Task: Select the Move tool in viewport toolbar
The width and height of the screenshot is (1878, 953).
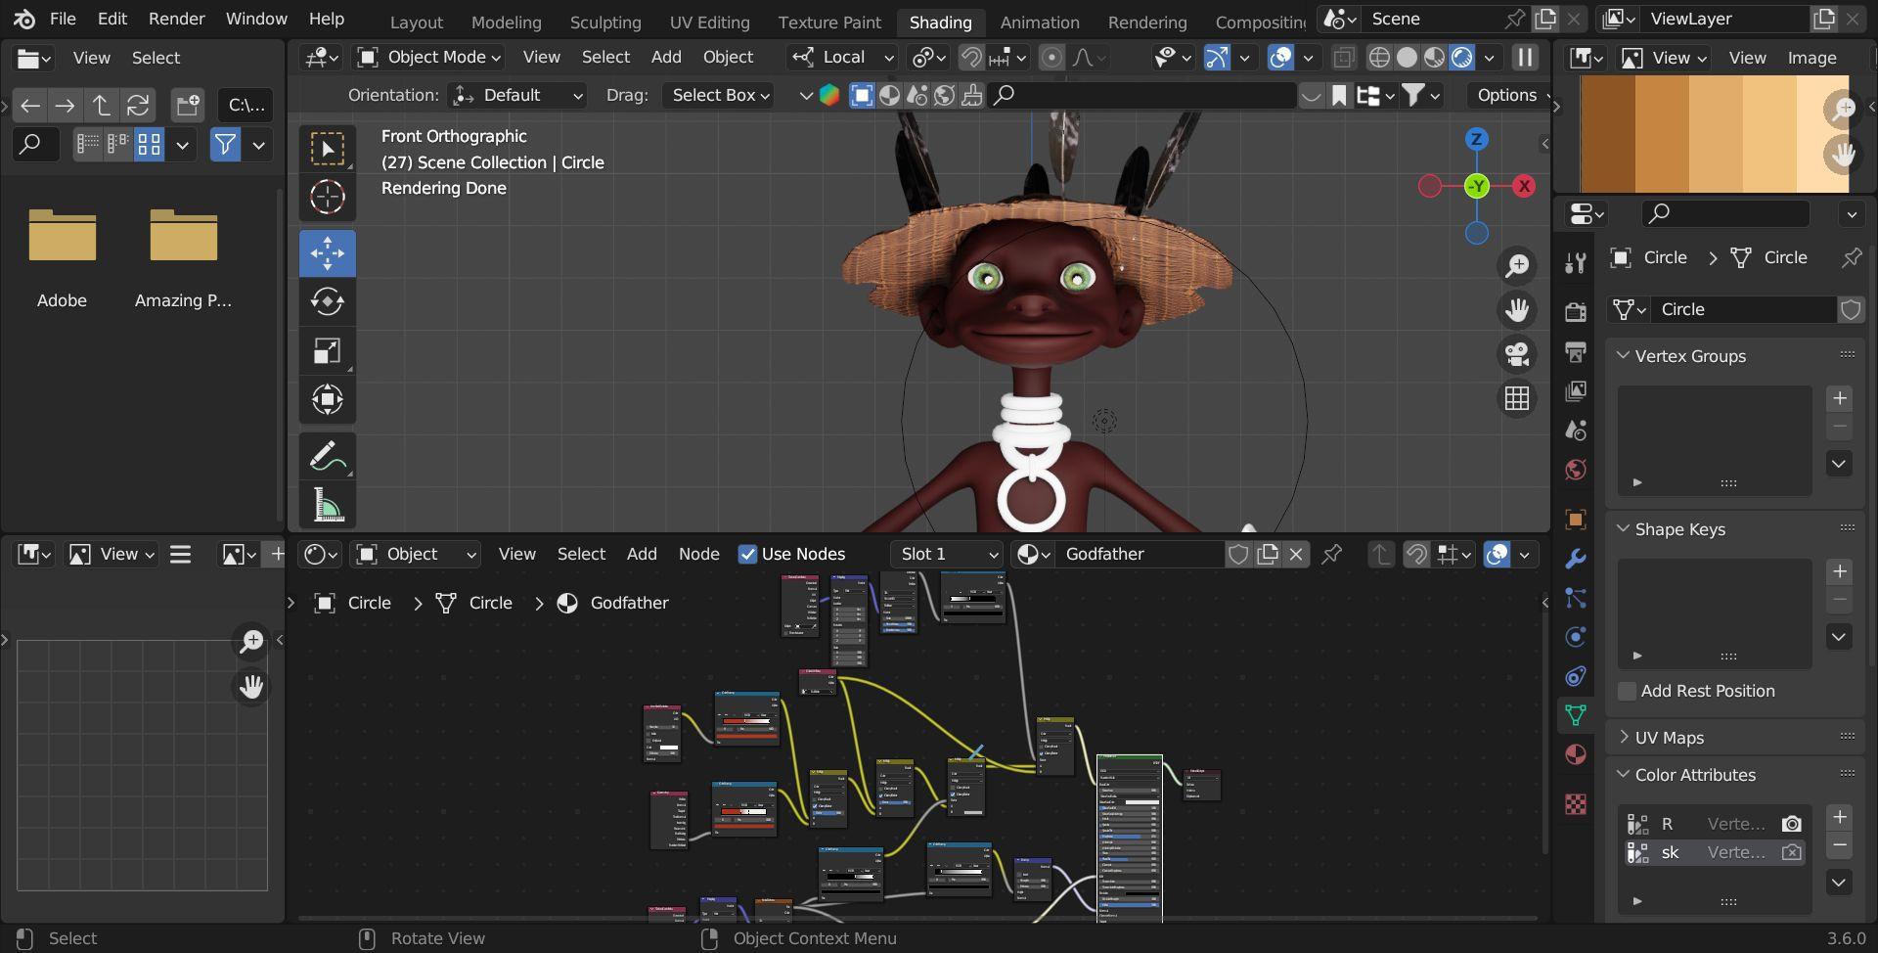Action: pyautogui.click(x=328, y=253)
